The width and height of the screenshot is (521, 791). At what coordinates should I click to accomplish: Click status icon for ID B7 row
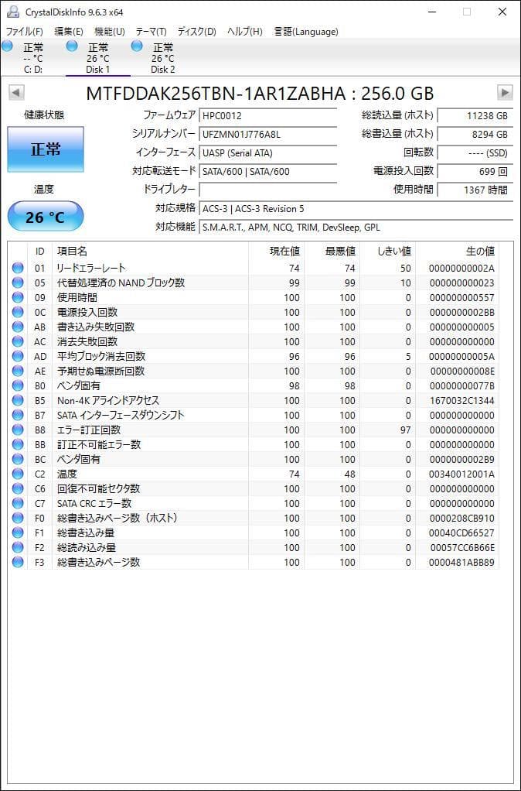(18, 415)
